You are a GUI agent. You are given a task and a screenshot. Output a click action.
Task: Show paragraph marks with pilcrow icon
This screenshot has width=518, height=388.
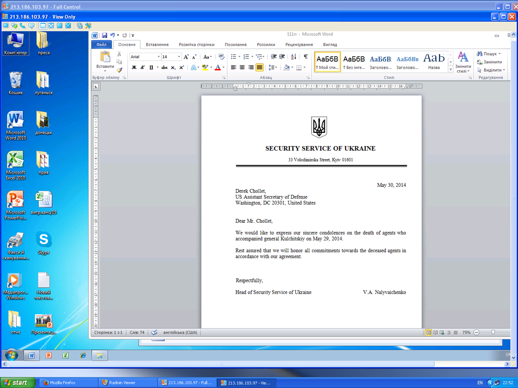306,57
